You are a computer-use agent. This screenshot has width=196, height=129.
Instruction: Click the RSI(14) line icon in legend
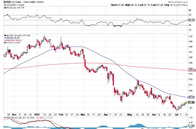[5, 8]
